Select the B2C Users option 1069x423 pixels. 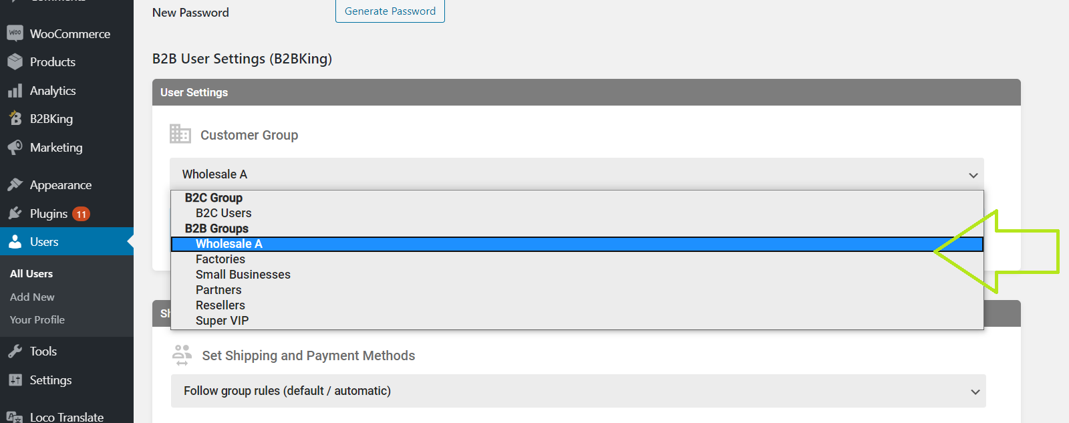223,213
